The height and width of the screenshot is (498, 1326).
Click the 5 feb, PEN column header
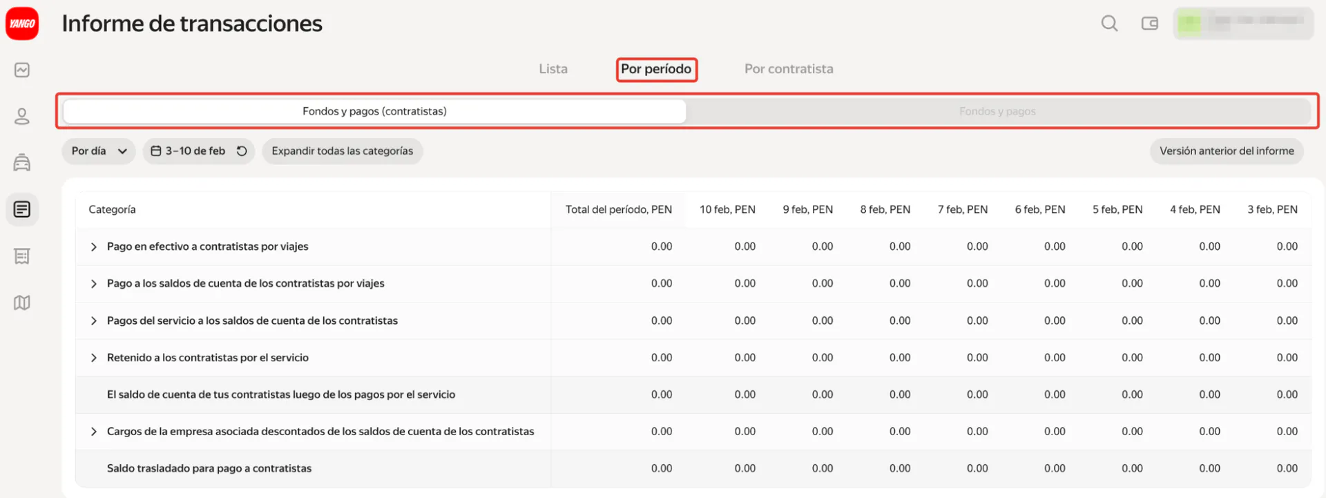(x=1117, y=209)
